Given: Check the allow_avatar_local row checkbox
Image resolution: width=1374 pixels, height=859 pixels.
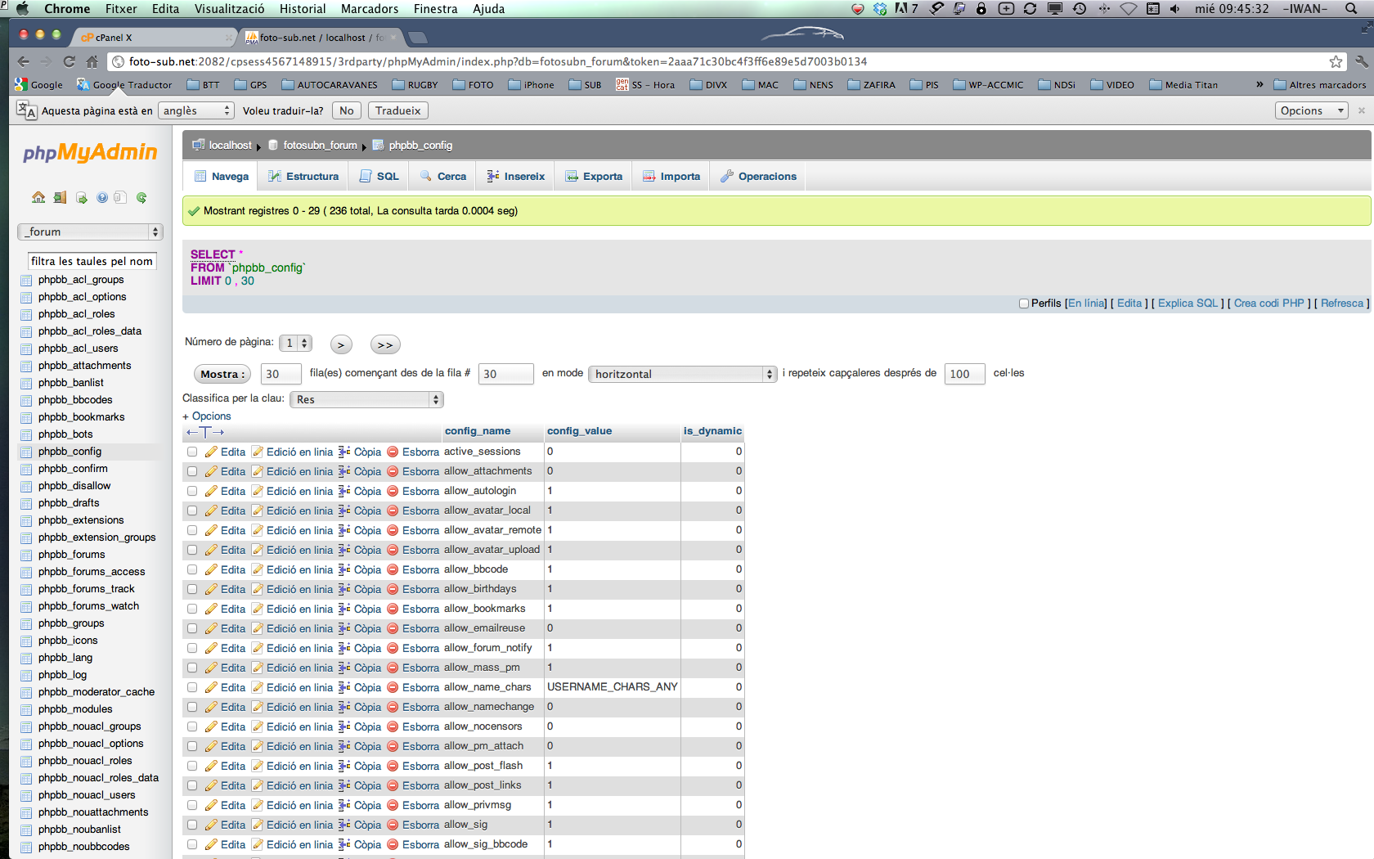Looking at the screenshot, I should click(192, 510).
